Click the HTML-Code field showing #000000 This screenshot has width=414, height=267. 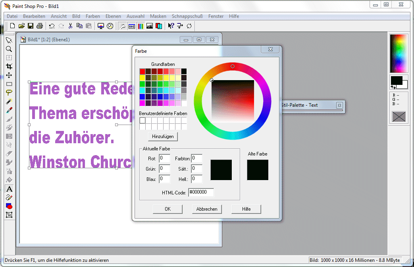[201, 192]
